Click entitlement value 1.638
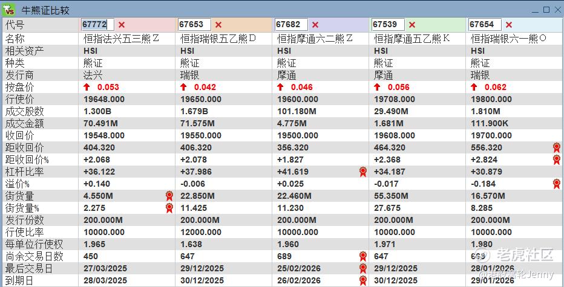 click(191, 244)
